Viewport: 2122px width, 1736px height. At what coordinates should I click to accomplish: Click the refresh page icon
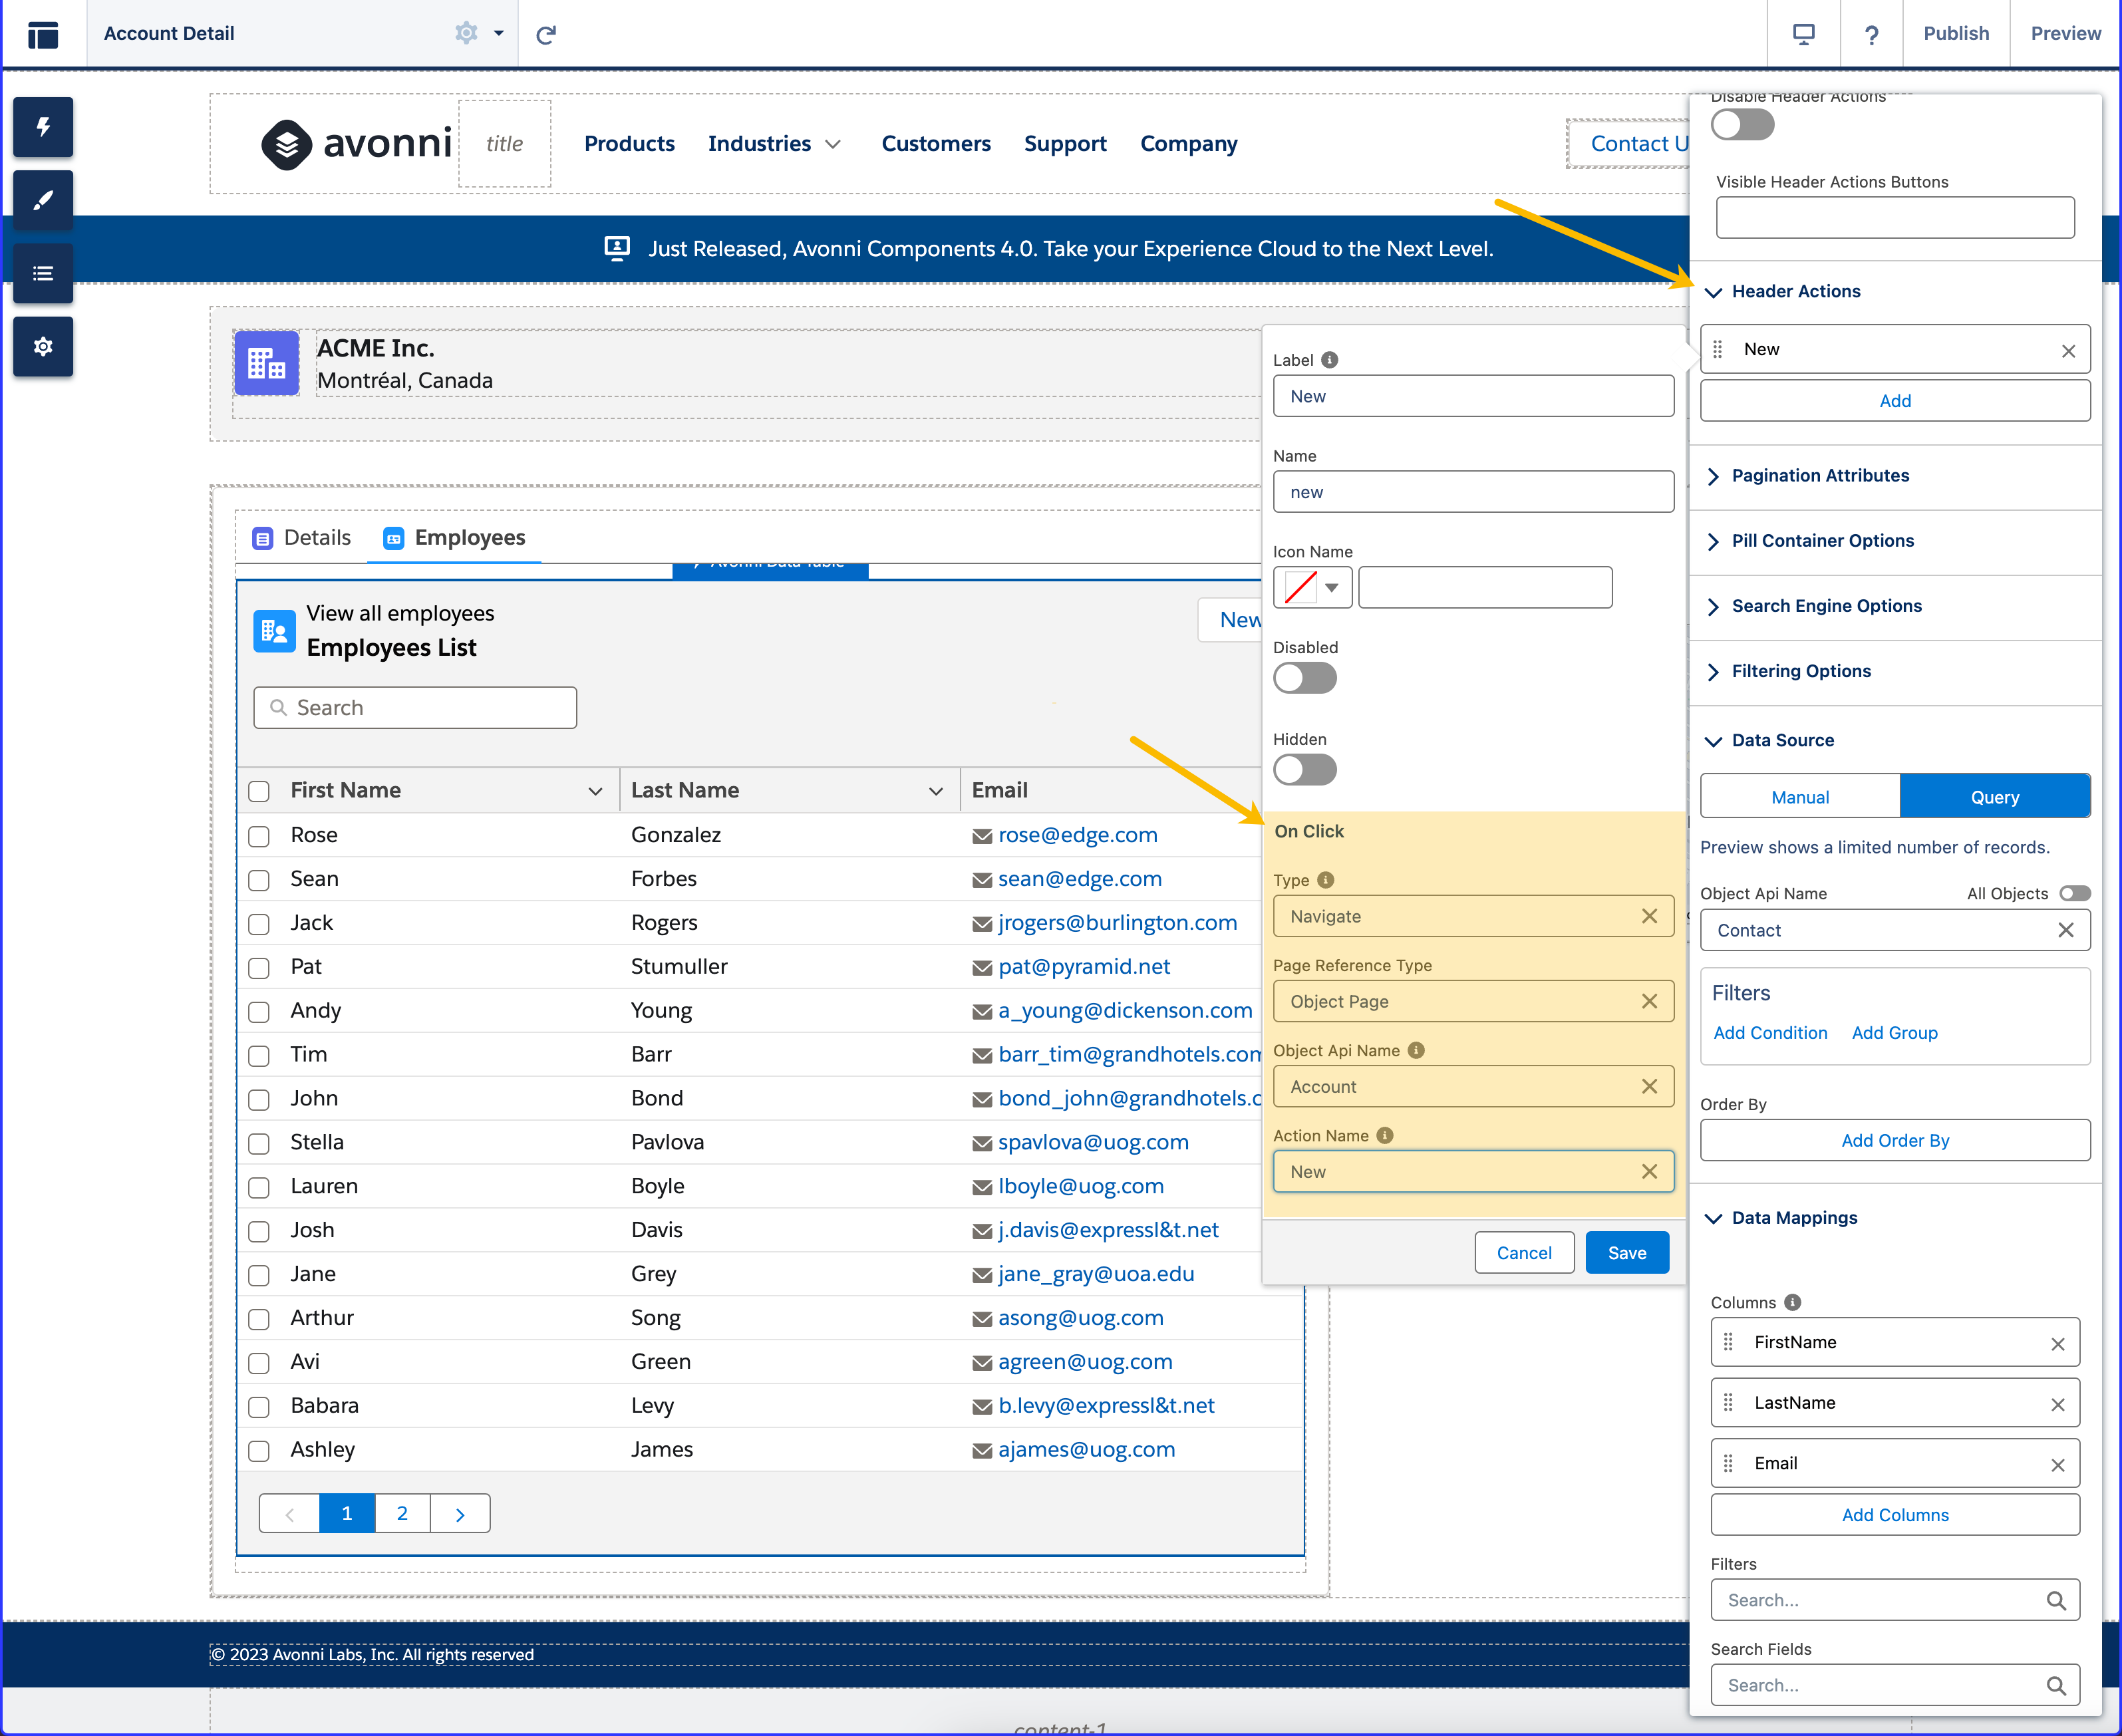pyautogui.click(x=546, y=35)
